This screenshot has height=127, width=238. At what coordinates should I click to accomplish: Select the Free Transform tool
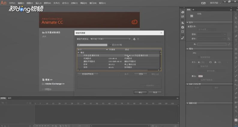click(236, 22)
